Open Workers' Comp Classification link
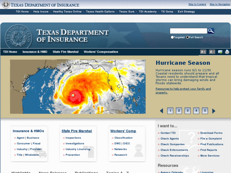This screenshot has height=173, width=231. [124, 138]
